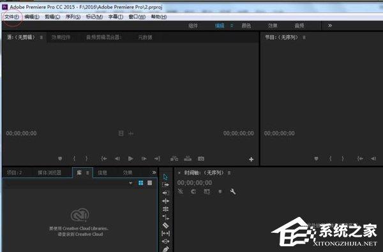Open the 窗口(W) menu

click(137, 17)
